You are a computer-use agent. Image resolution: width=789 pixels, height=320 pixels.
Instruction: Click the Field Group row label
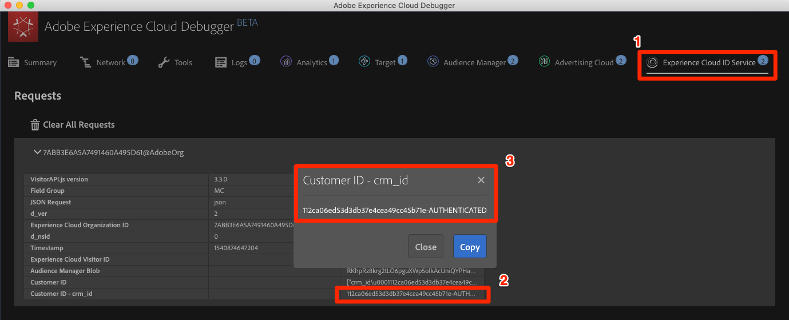click(x=47, y=191)
